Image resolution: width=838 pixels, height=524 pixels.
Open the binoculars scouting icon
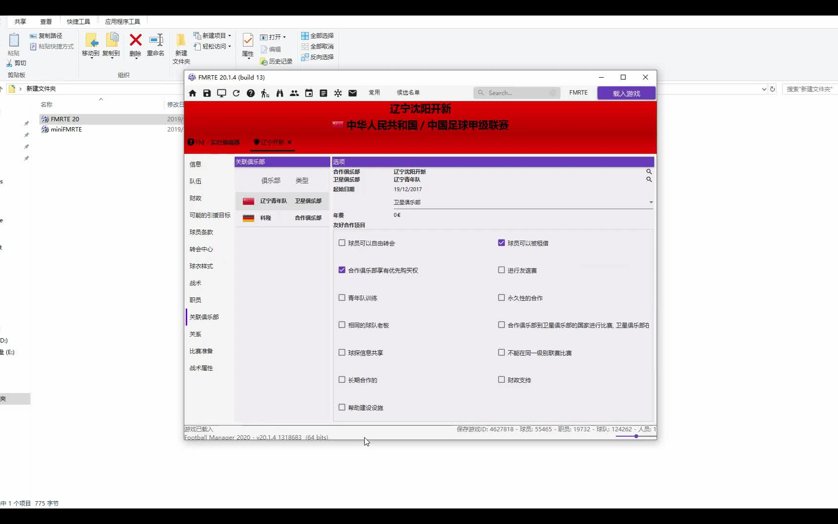(280, 93)
